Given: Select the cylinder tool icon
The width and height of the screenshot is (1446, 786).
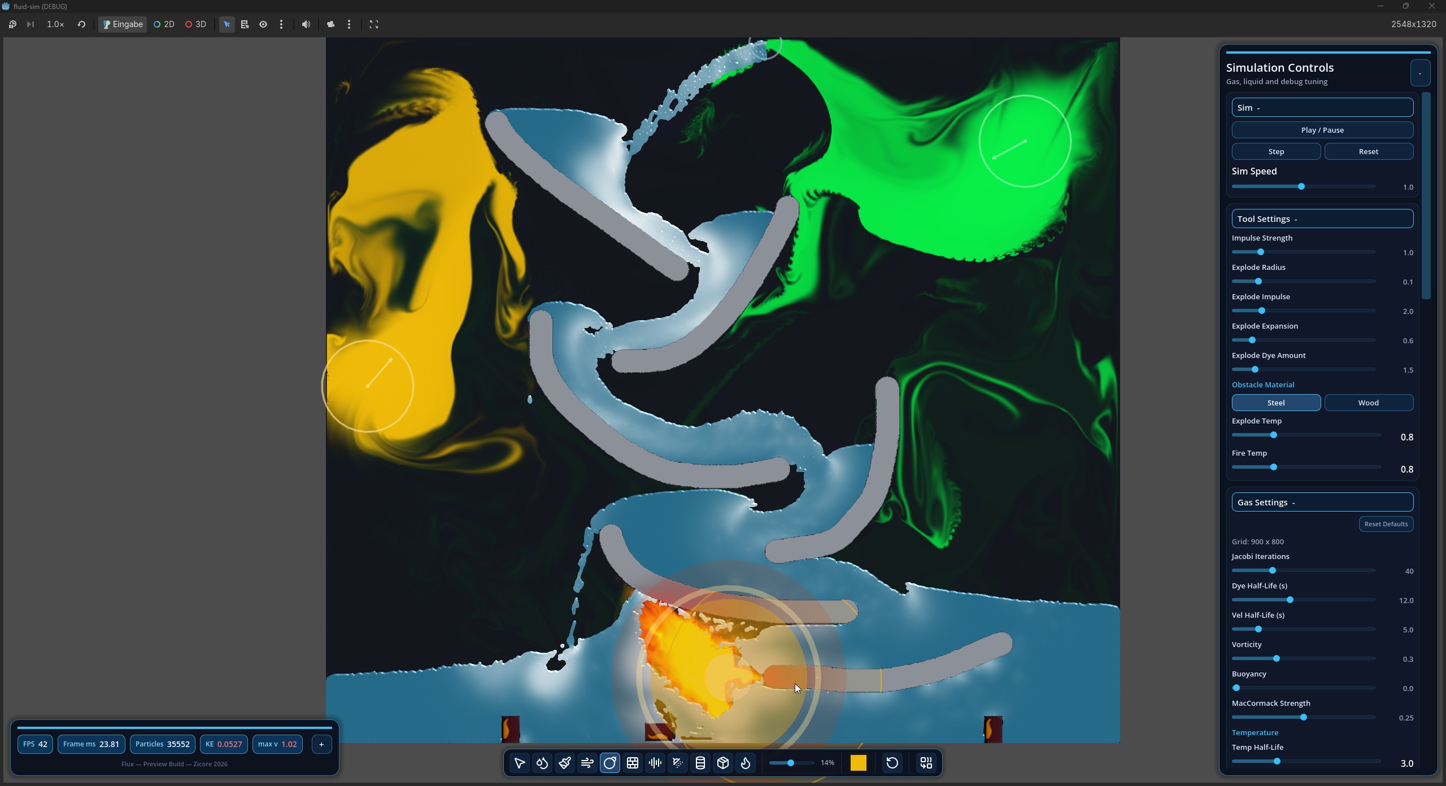Looking at the screenshot, I should 700,763.
